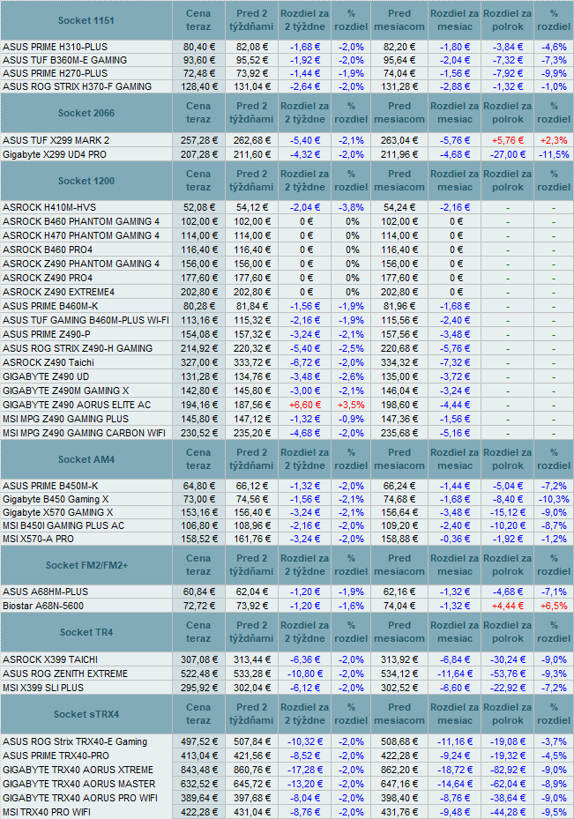Click red "+6,60 €" two-week difference value

point(304,405)
